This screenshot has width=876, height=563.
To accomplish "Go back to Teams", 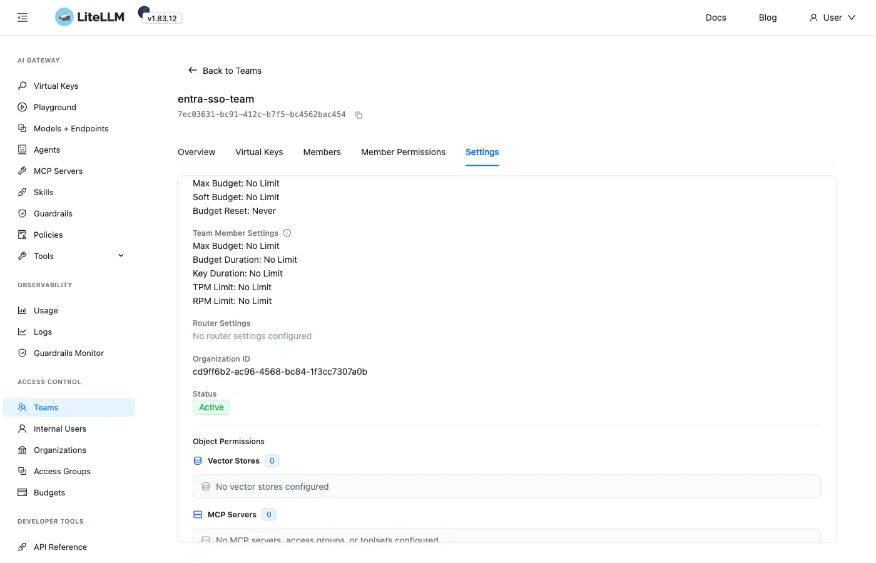I will click(x=225, y=71).
